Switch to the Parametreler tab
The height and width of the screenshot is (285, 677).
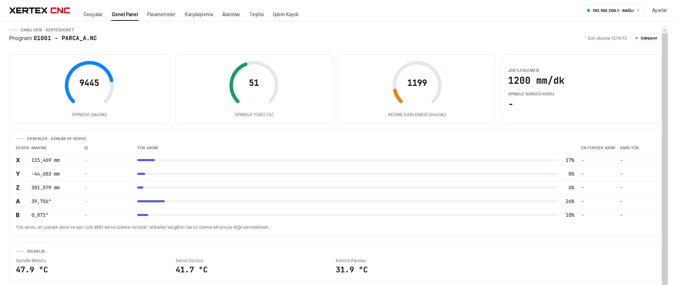[x=161, y=14]
